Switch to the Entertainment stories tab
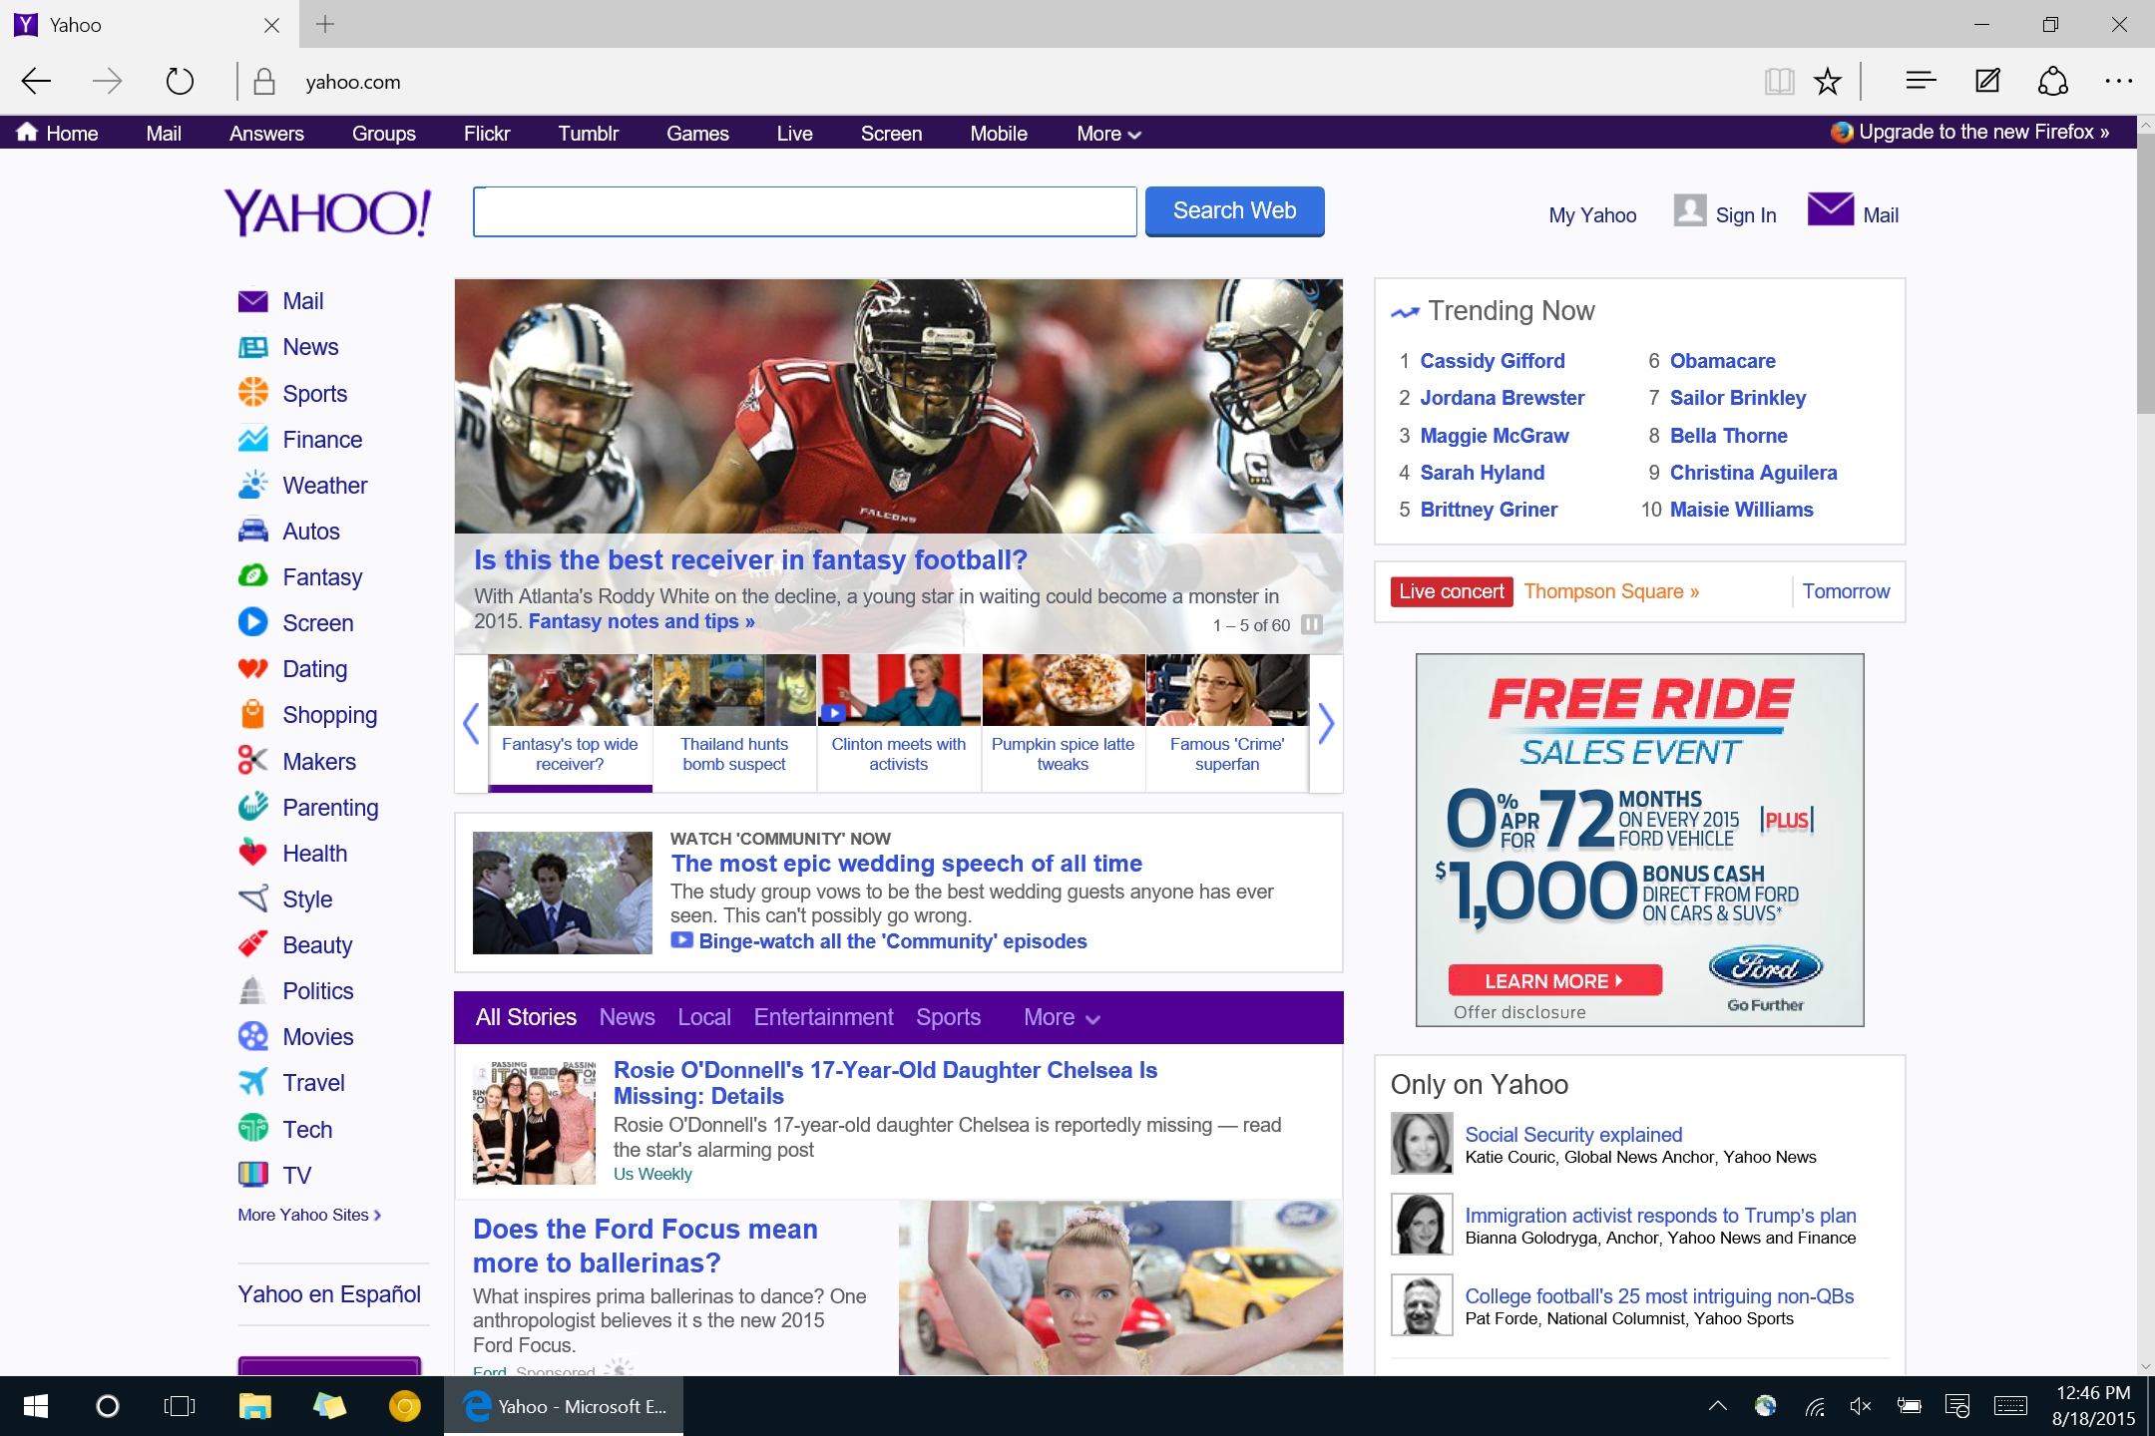This screenshot has width=2155, height=1436. pos(823,1017)
